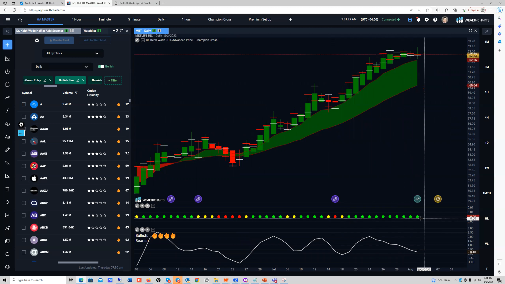The height and width of the screenshot is (284, 505).
Task: Open the hamburger main menu
Action: click(x=8, y=20)
